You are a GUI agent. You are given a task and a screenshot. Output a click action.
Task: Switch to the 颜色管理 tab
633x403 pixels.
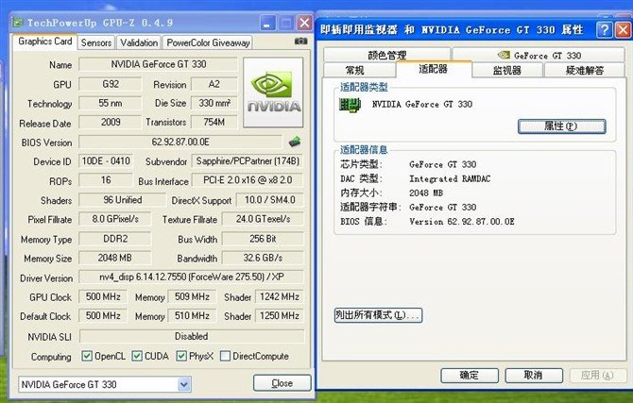pyautogui.click(x=386, y=55)
